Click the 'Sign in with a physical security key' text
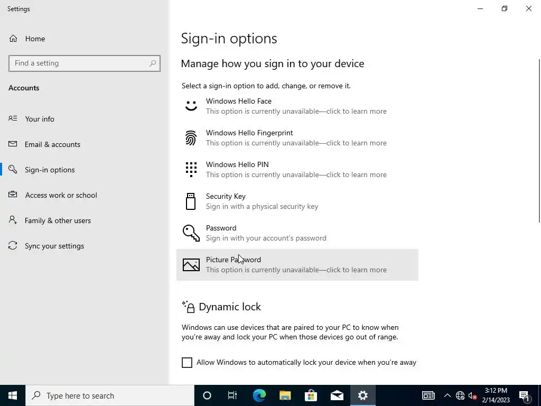Screen dimensions: 541x406 point(262,207)
